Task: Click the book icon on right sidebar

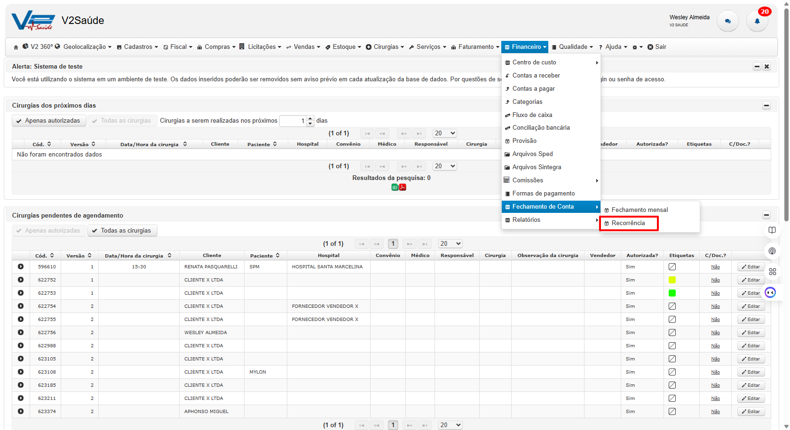Action: click(x=772, y=230)
